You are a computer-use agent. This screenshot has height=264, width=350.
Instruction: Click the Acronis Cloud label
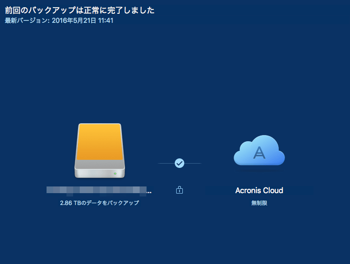tap(259, 190)
